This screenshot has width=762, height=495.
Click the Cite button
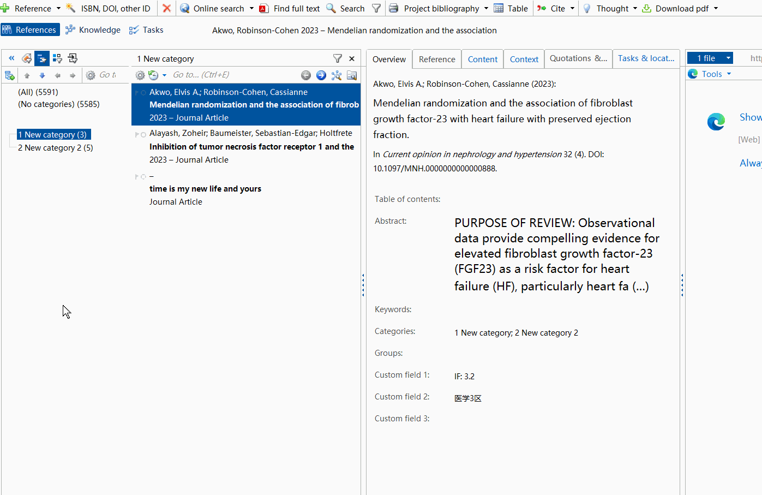click(551, 8)
